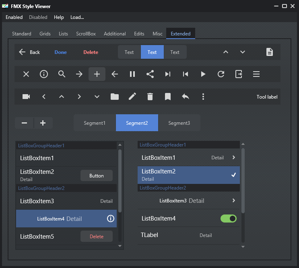Select Segment1
Image resolution: width=299 pixels, height=268 pixels.
95,123
